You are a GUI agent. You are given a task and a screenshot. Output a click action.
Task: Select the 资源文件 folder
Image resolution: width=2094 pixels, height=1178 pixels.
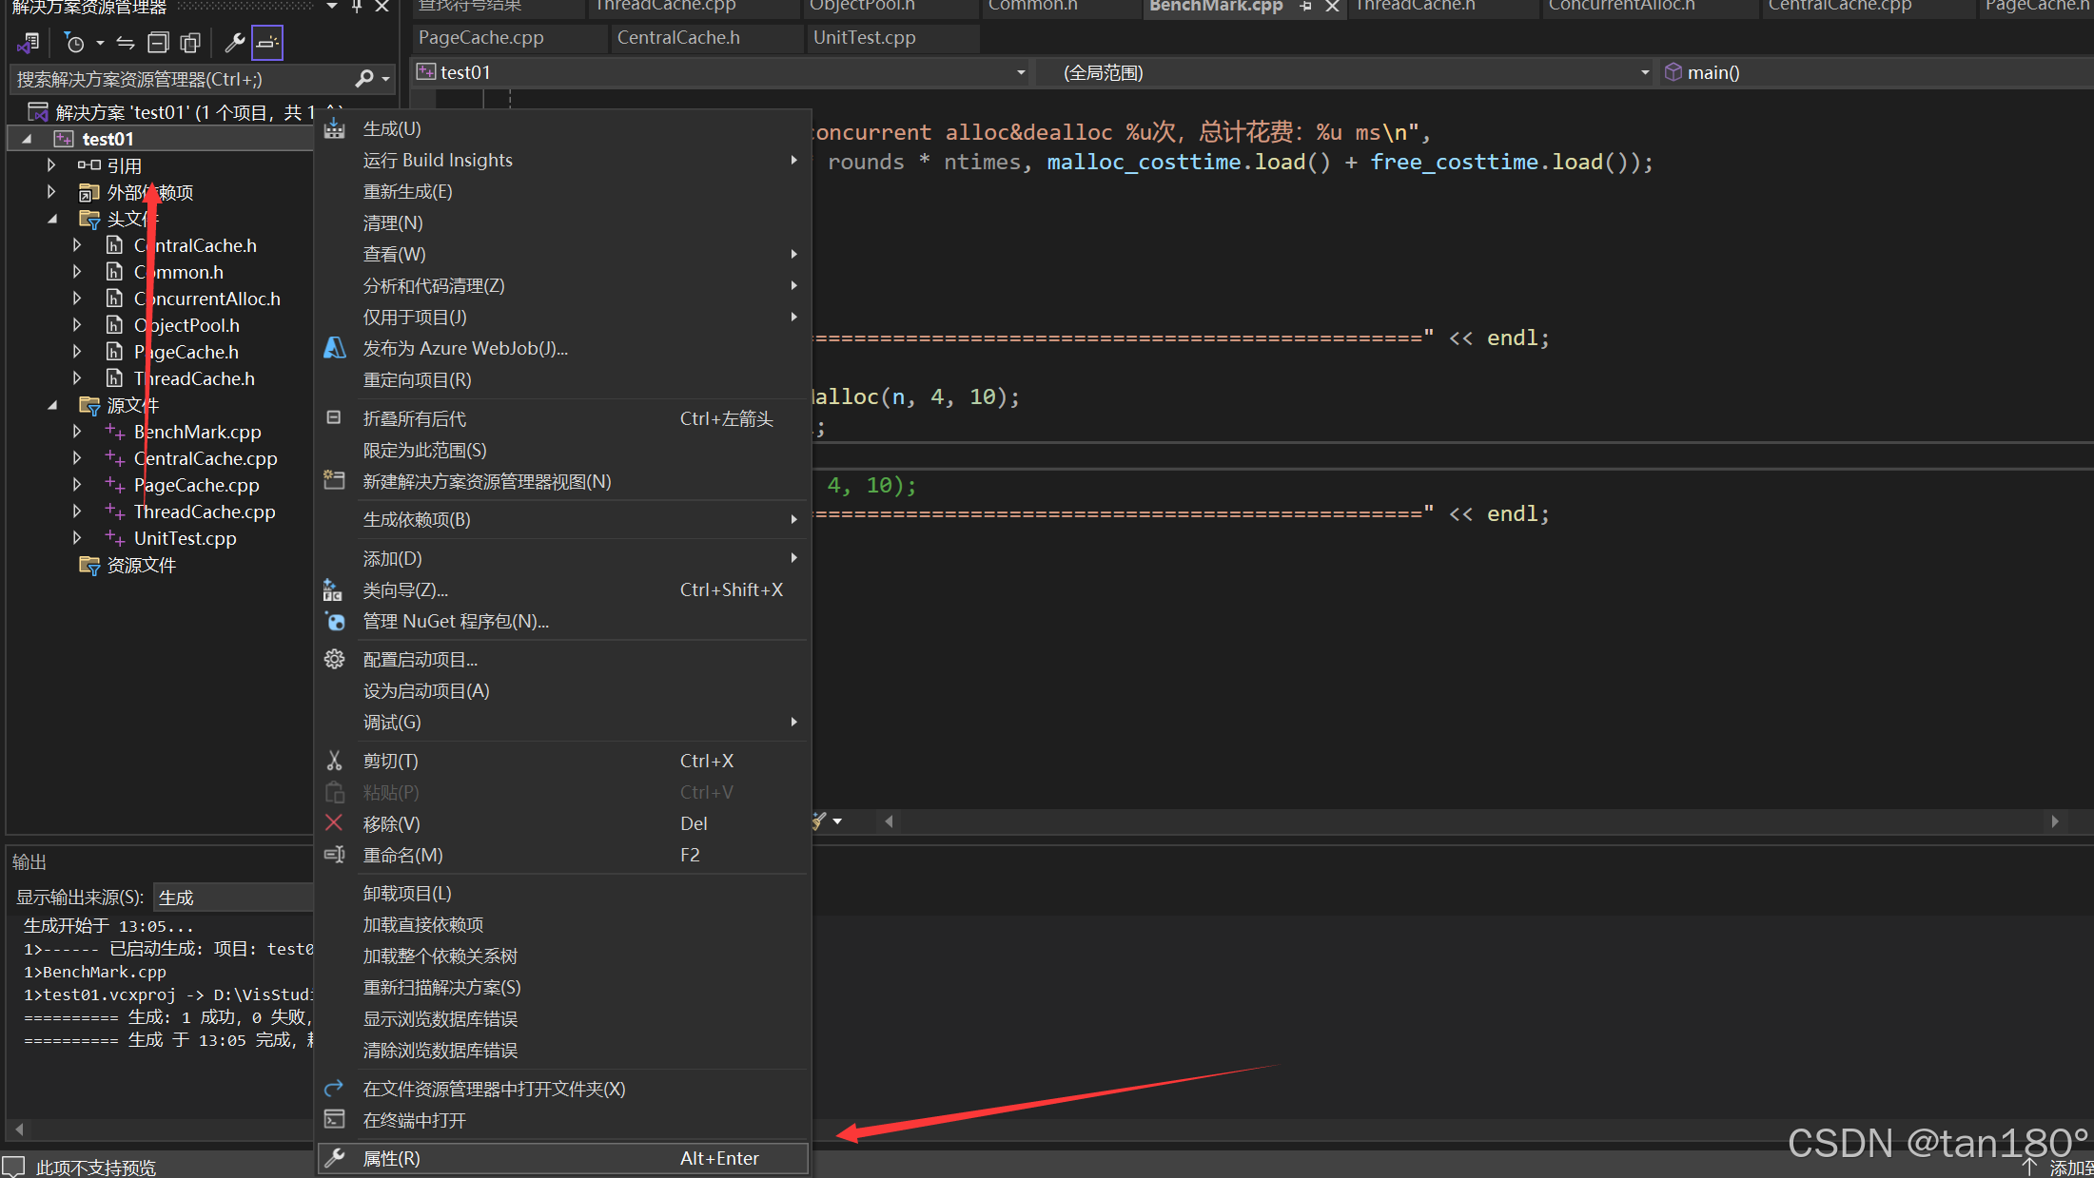point(141,565)
